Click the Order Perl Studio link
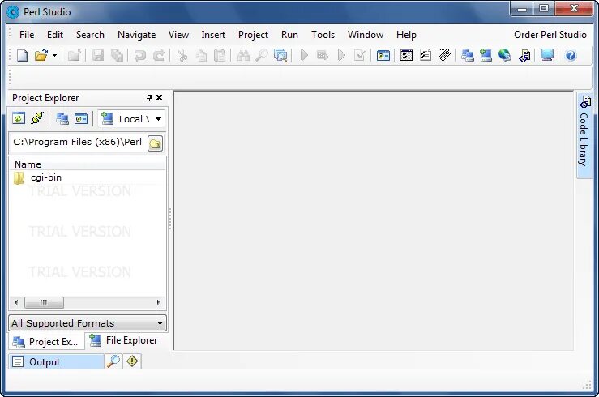The width and height of the screenshot is (599, 397). point(550,35)
